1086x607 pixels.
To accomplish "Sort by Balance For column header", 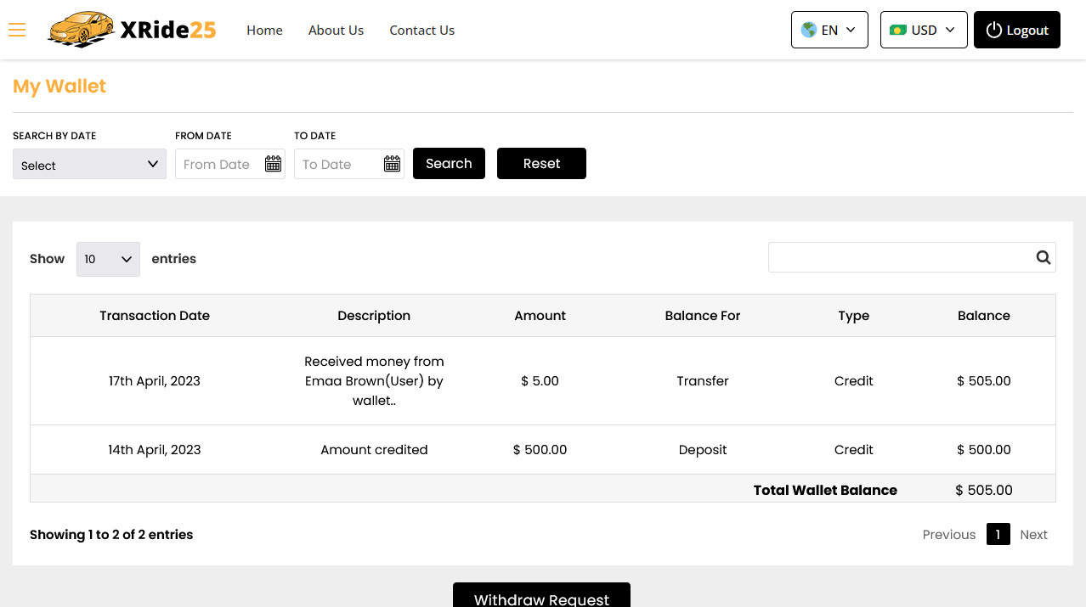I will click(x=703, y=315).
